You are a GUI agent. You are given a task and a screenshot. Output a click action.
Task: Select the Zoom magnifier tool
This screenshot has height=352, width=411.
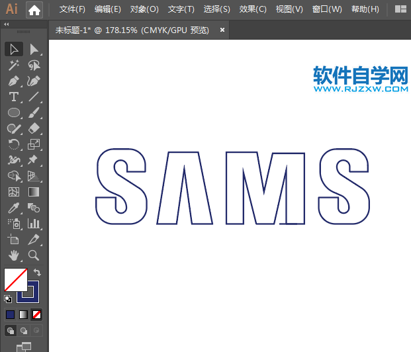point(34,255)
